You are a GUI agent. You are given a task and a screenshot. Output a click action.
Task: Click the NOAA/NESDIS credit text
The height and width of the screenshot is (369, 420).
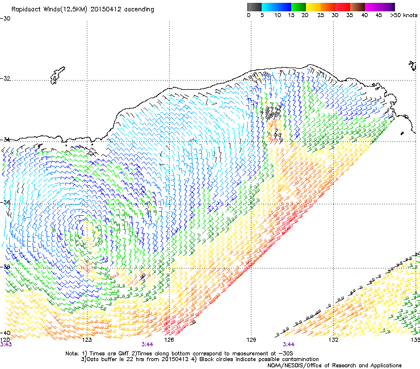pyautogui.click(x=334, y=366)
